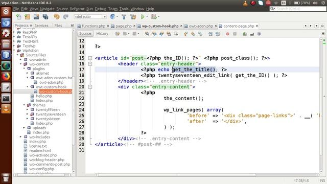Open Terminal from the Ubuntu launcher
The height and width of the screenshot is (184, 327).
(6, 98)
